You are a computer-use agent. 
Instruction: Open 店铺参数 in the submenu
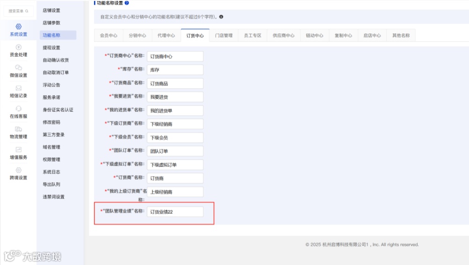pyautogui.click(x=51, y=23)
